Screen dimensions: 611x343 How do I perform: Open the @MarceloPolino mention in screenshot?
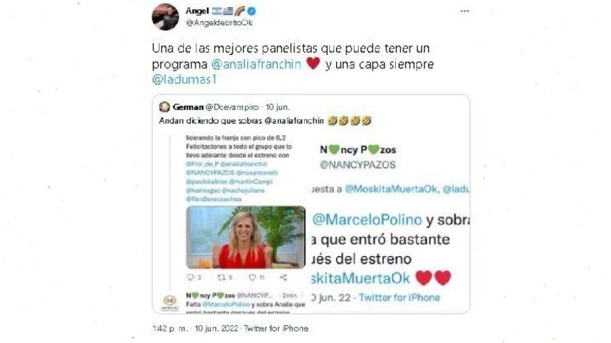pyautogui.click(x=367, y=220)
